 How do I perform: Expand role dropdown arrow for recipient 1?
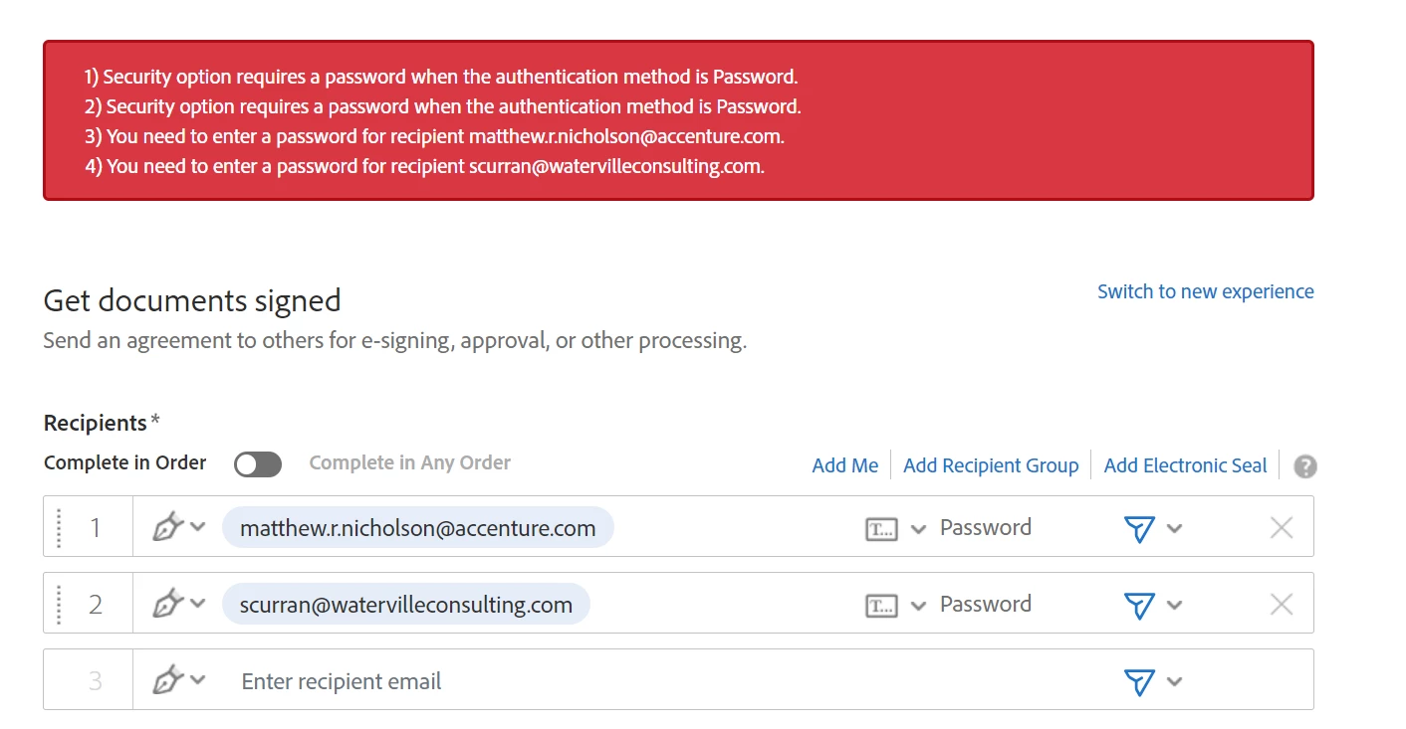tap(198, 527)
